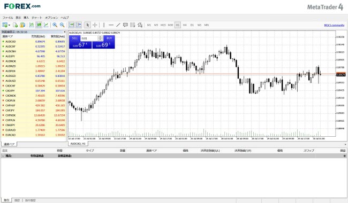This screenshot has width=348, height=203.
Task: Click the BUY button on chart
Action: pyautogui.click(x=109, y=38)
